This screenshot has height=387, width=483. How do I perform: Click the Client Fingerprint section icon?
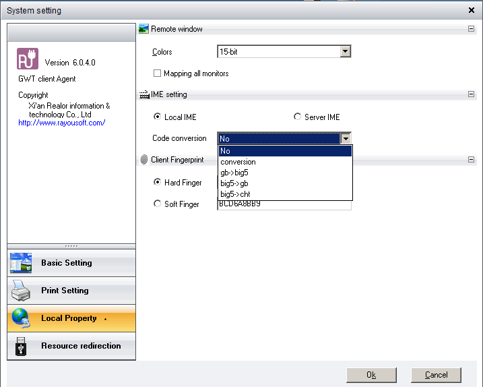coord(143,160)
